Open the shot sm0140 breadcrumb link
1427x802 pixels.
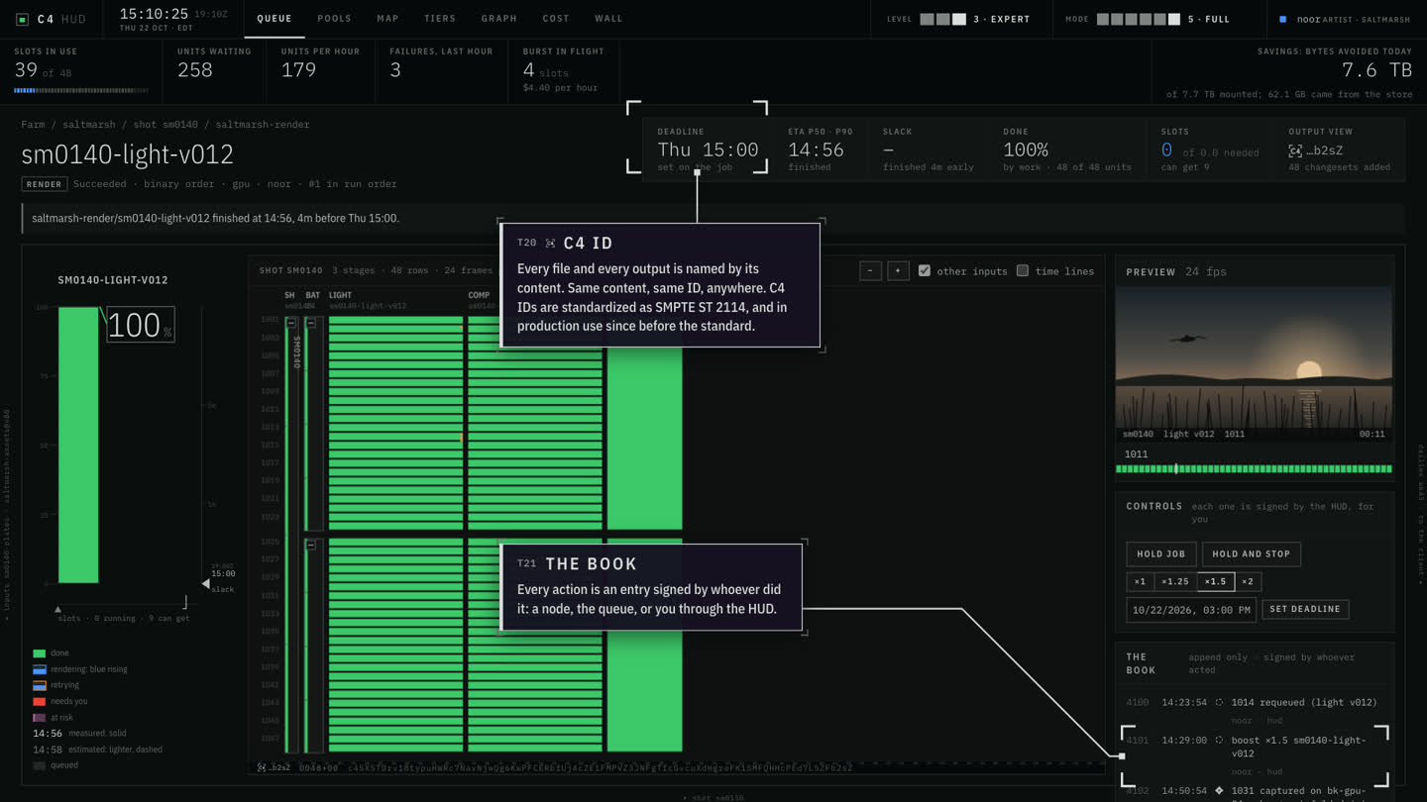(165, 125)
